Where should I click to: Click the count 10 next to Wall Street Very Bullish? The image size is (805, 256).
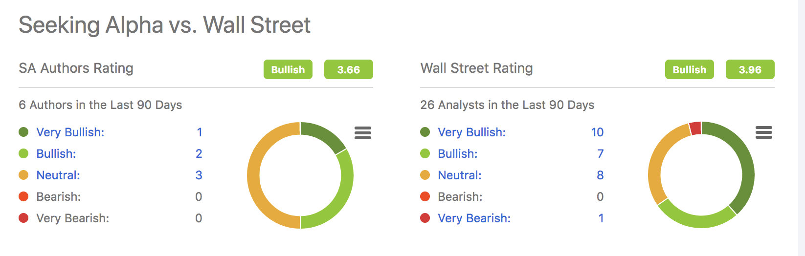[597, 132]
